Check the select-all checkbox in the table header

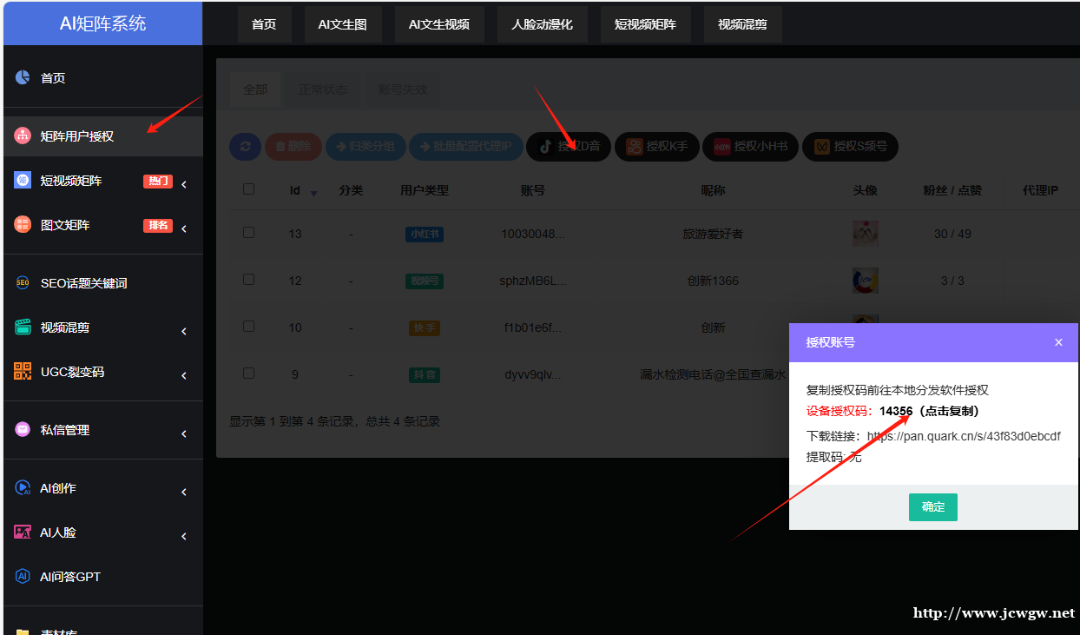tap(248, 189)
